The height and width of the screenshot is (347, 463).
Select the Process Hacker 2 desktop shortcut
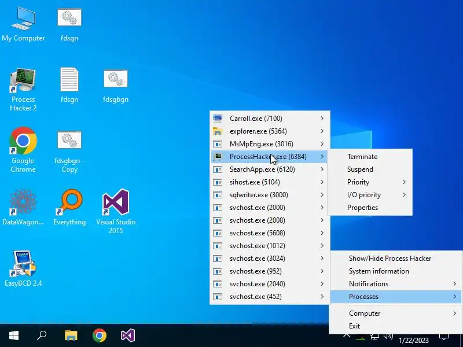pyautogui.click(x=23, y=90)
